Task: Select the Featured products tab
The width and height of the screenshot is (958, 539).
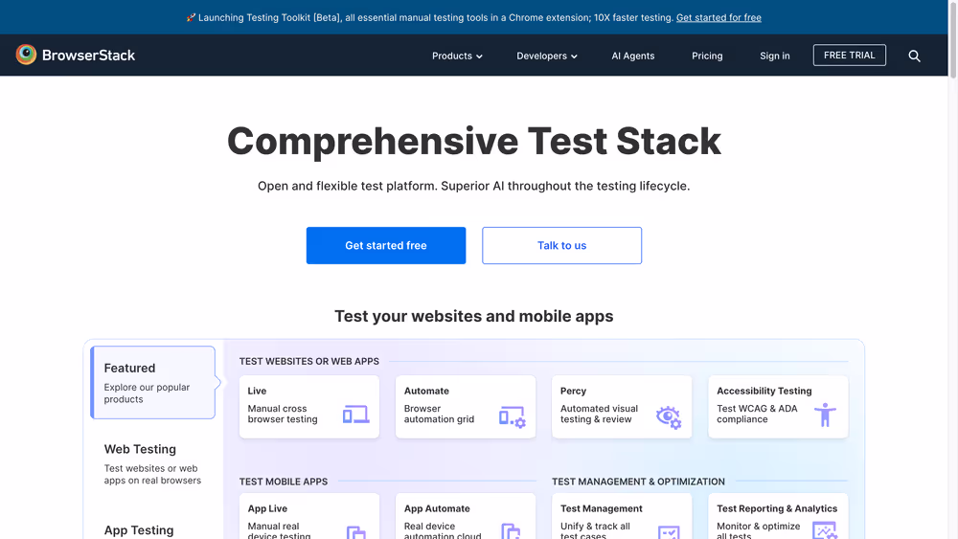Action: (x=152, y=382)
